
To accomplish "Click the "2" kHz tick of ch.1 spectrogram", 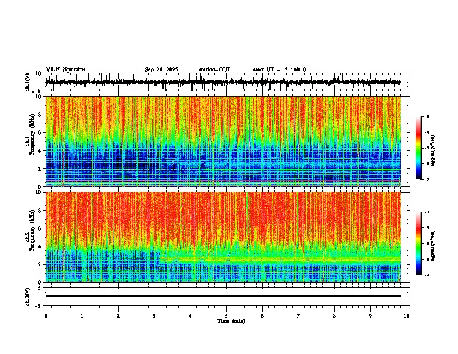I will point(40,168).
